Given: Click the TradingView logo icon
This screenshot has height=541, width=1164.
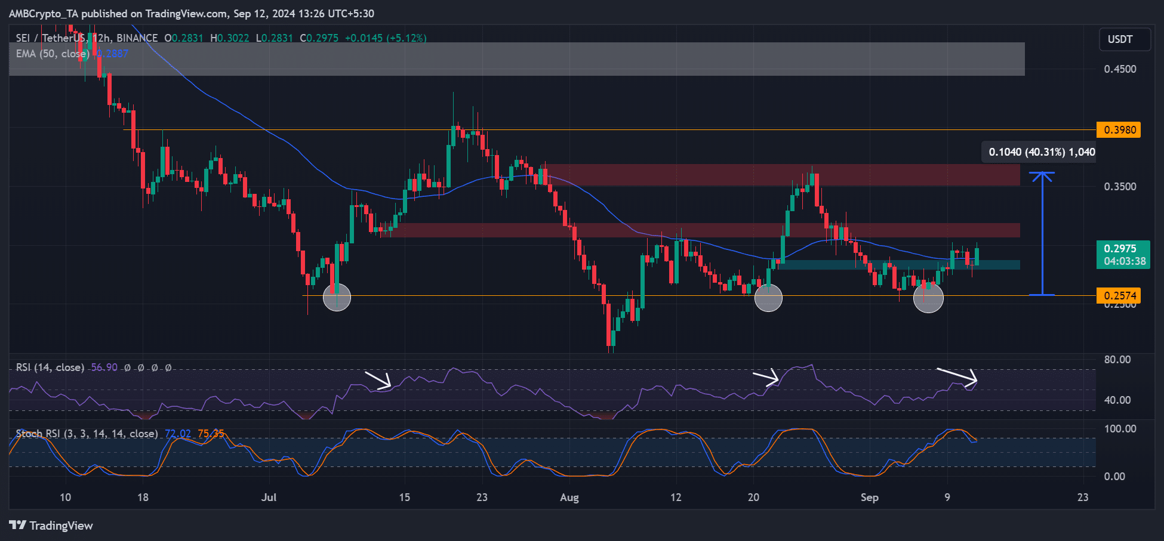Looking at the screenshot, I should [17, 525].
